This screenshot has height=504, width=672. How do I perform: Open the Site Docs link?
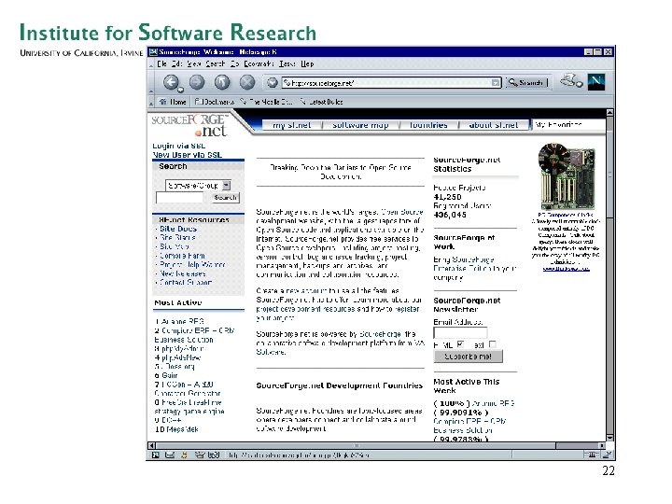tap(178, 229)
